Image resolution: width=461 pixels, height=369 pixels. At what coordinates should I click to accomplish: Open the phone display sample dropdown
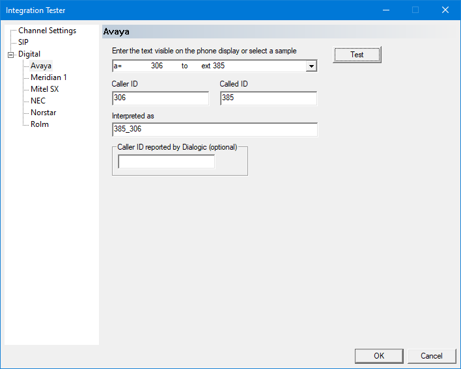pos(311,66)
